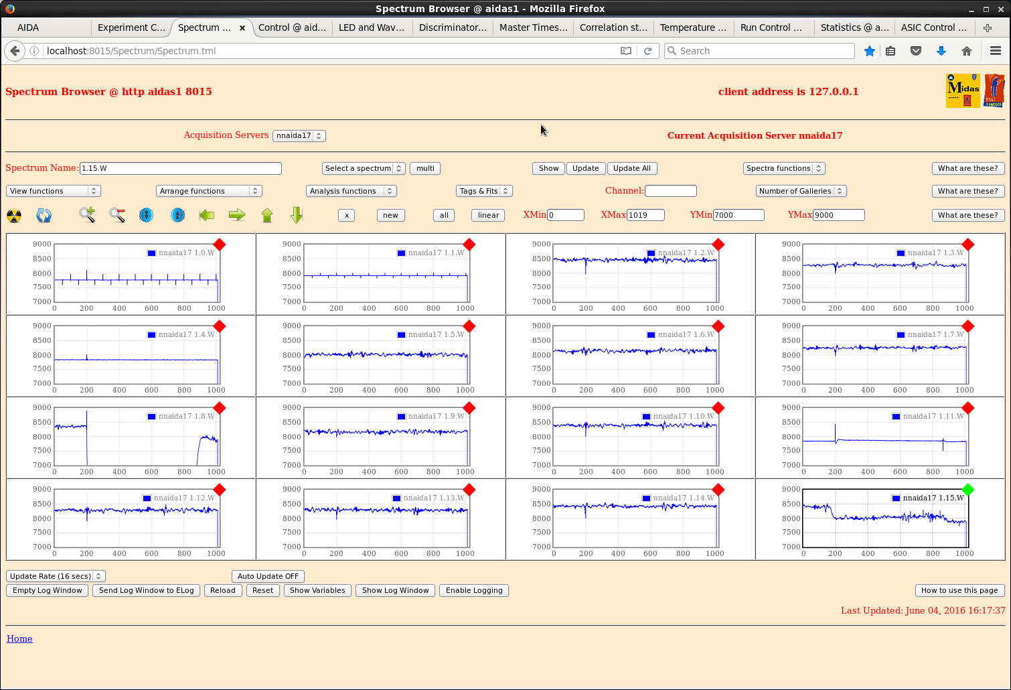
Task: Click blue legend swatch of nnaida17 1.13.W
Action: pos(396,498)
